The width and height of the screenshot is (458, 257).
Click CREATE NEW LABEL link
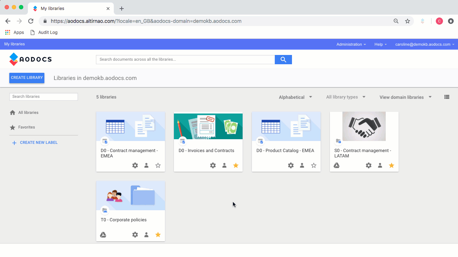38,143
